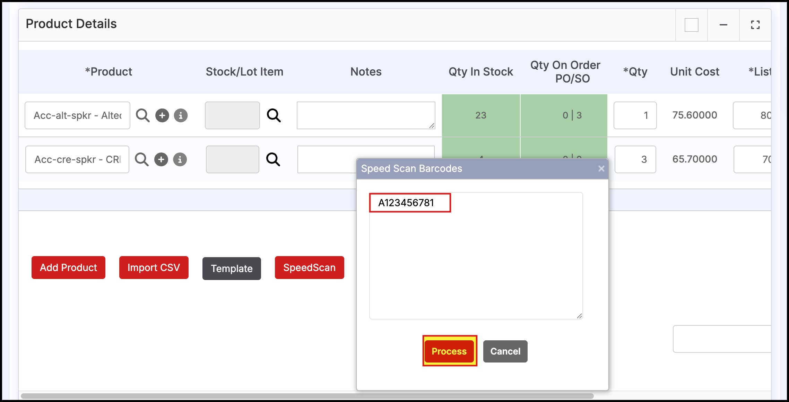Click the Qty field showing 3

point(635,159)
